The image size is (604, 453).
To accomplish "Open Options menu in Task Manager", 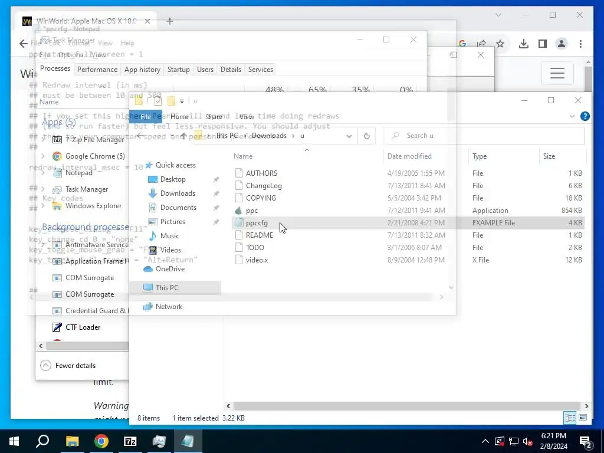I will click(x=71, y=55).
